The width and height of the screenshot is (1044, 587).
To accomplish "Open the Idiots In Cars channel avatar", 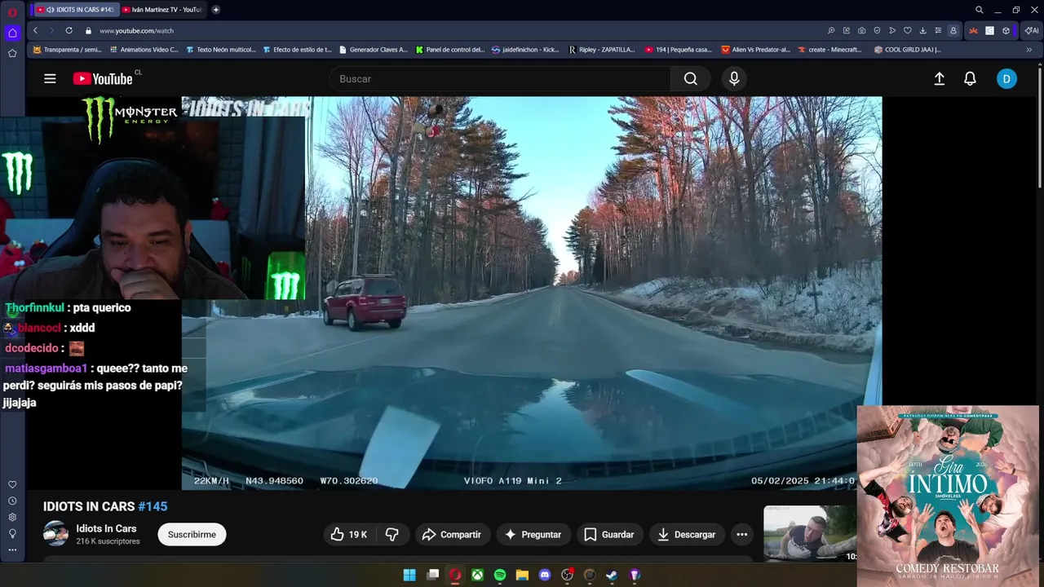I will pyautogui.click(x=55, y=534).
